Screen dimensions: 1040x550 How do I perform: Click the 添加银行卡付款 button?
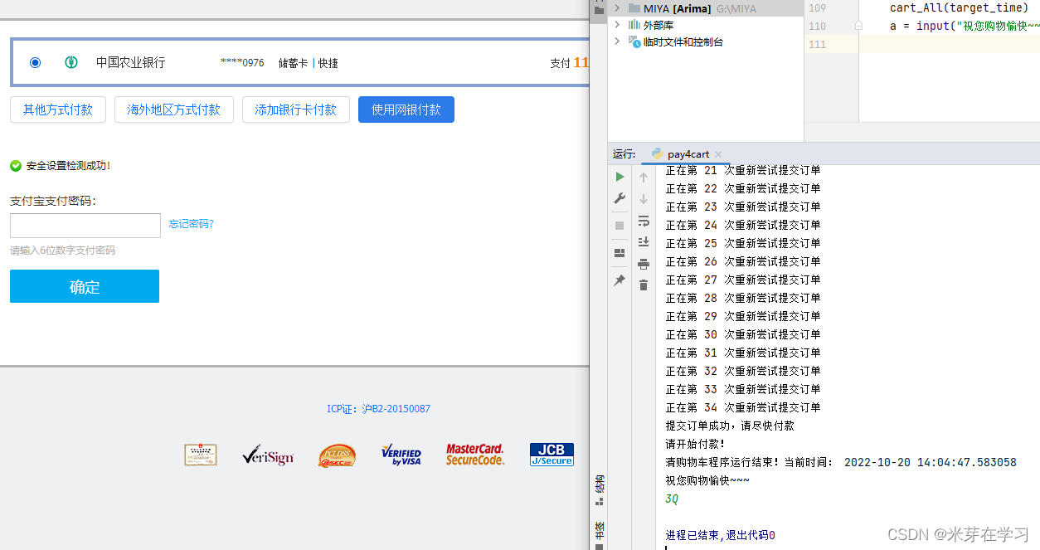click(x=296, y=110)
